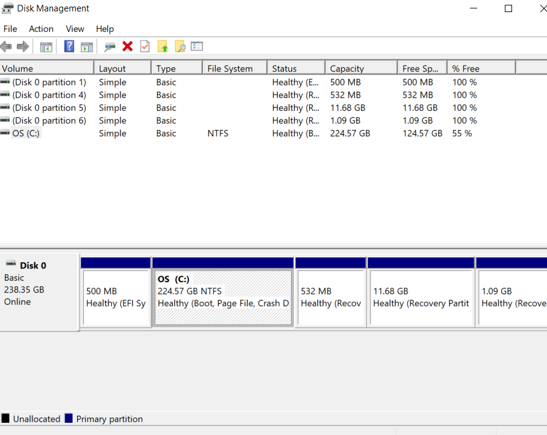Click the Primary partition legend label

click(x=110, y=419)
